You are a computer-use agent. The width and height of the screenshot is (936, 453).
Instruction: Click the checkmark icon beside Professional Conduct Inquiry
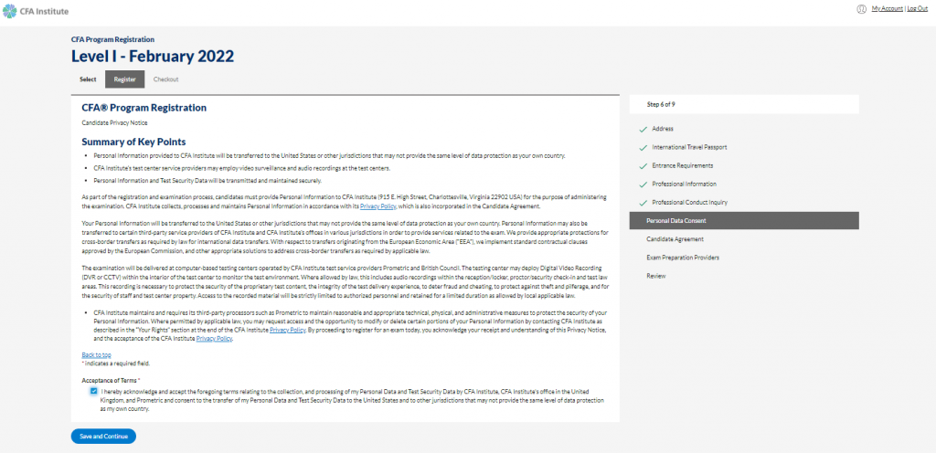tap(643, 203)
